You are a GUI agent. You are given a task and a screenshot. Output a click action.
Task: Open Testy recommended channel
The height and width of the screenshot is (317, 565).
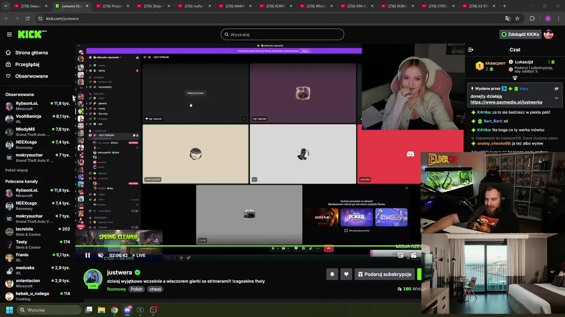tap(38, 244)
